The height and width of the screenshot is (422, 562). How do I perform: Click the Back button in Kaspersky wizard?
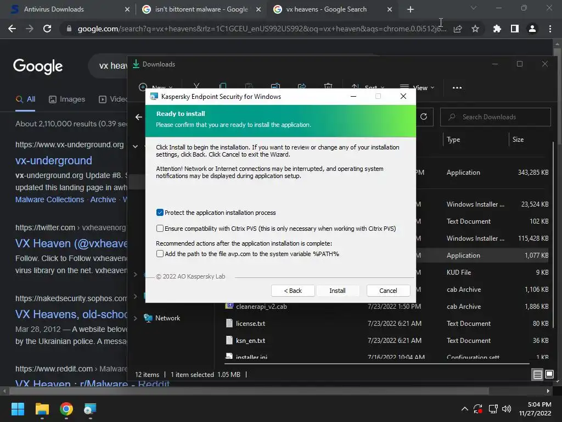coord(293,291)
